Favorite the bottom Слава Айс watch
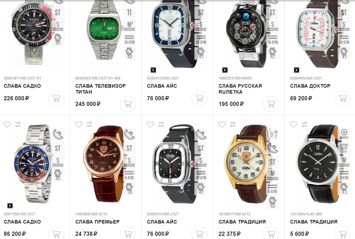The height and width of the screenshot is (239, 355). tap(150, 124)
